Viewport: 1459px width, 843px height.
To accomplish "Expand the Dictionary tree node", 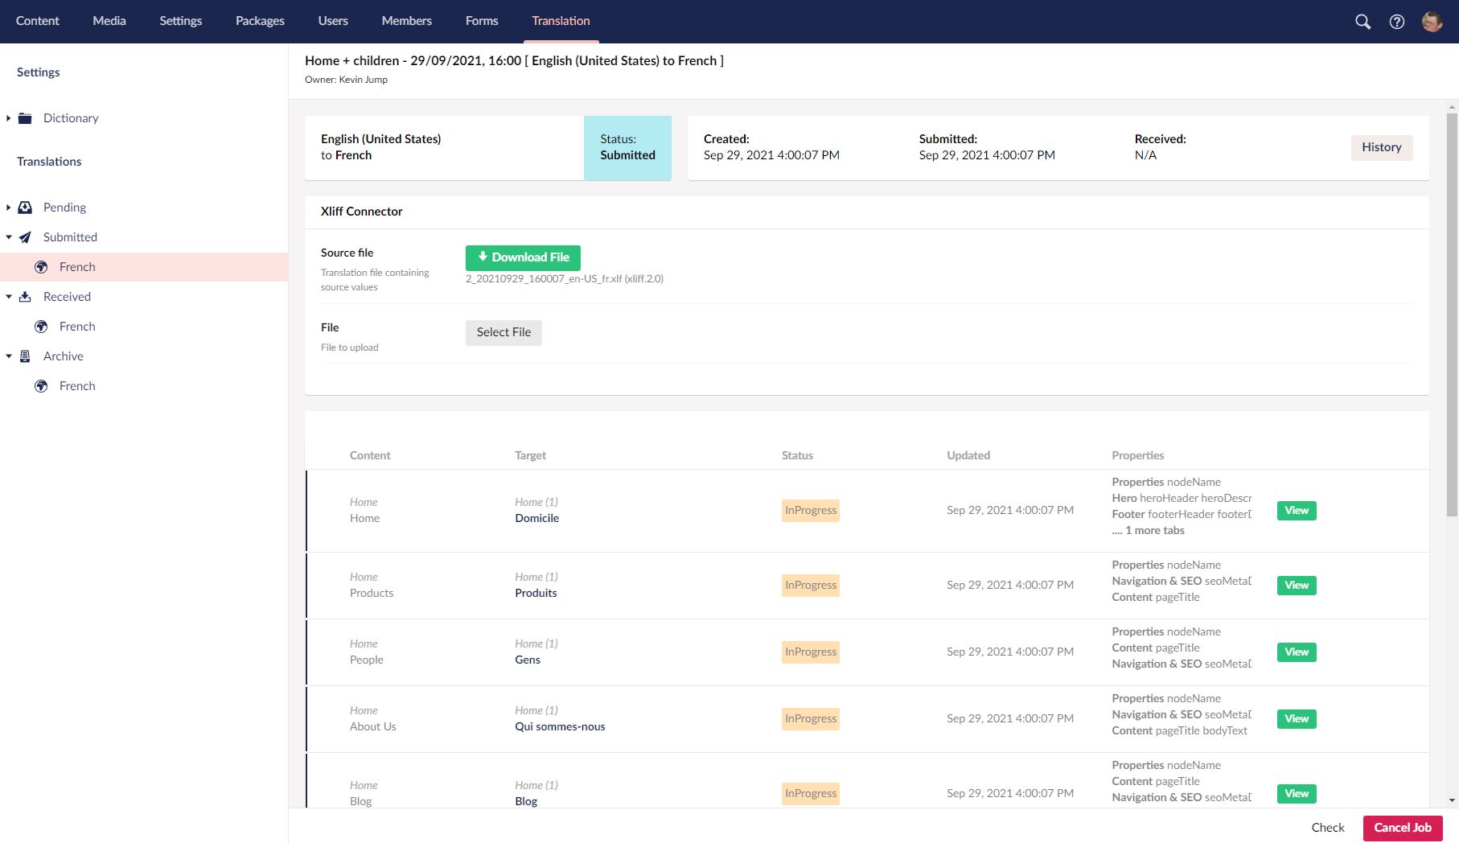I will tap(9, 118).
